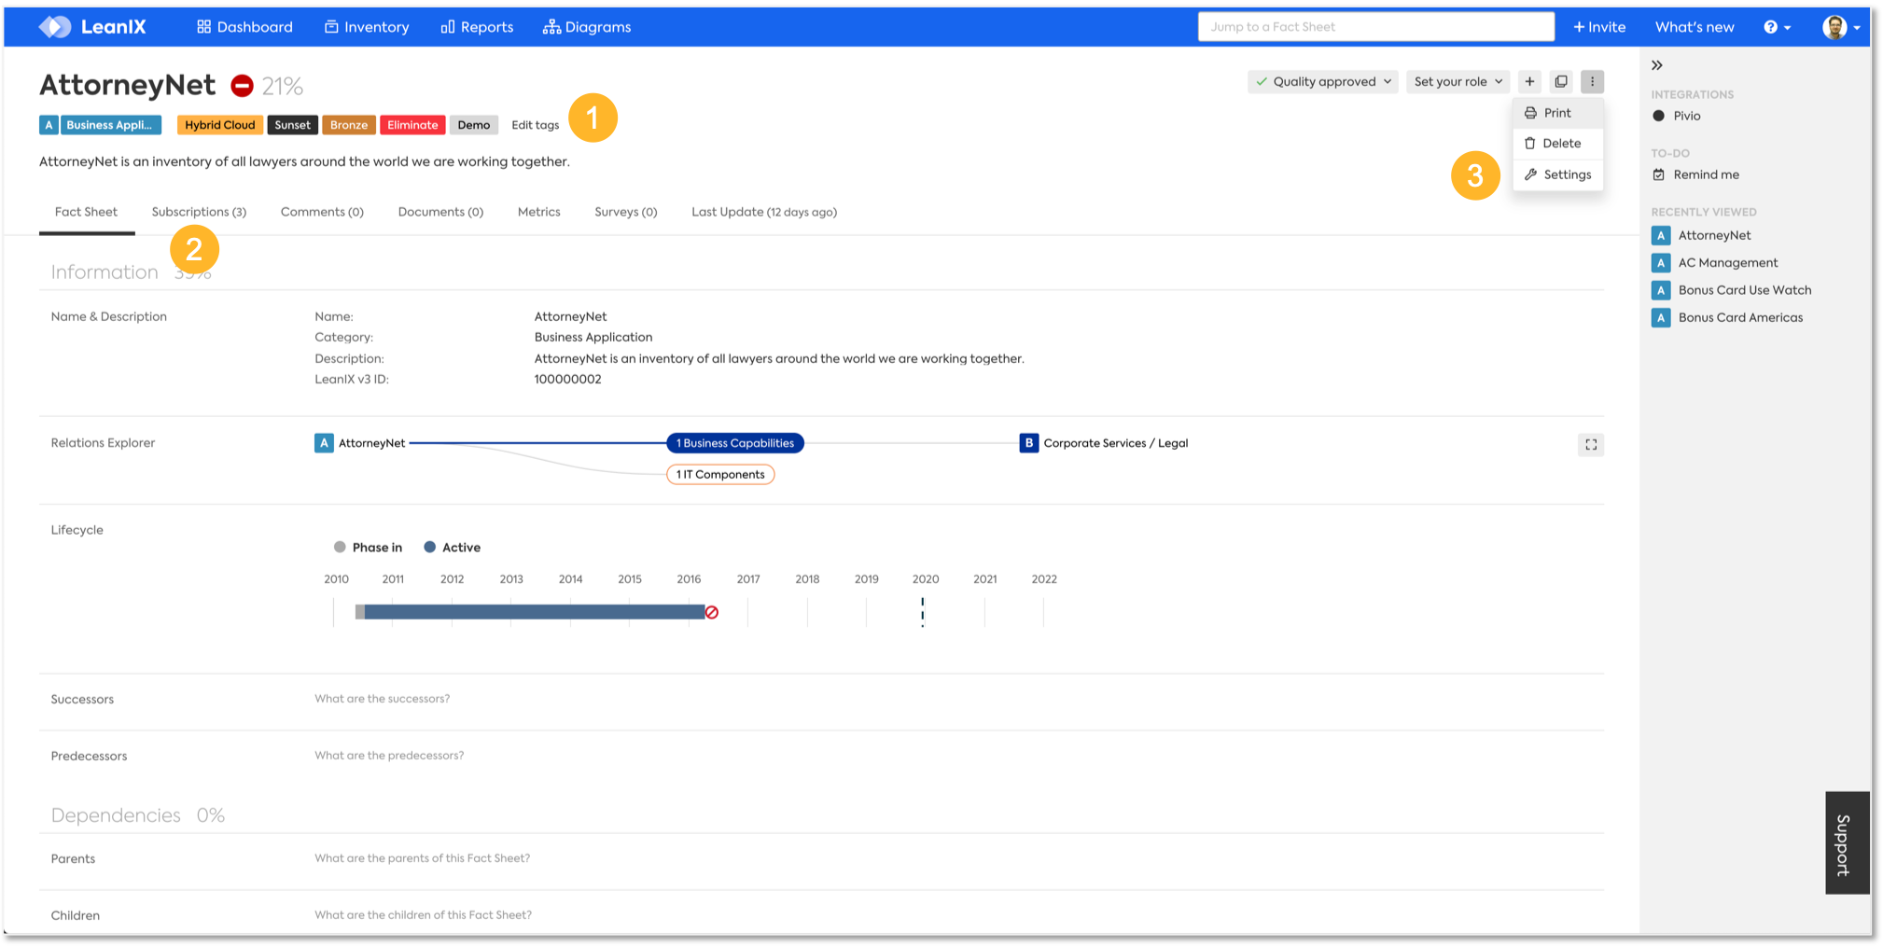Open the Documents (0) tab

440,213
